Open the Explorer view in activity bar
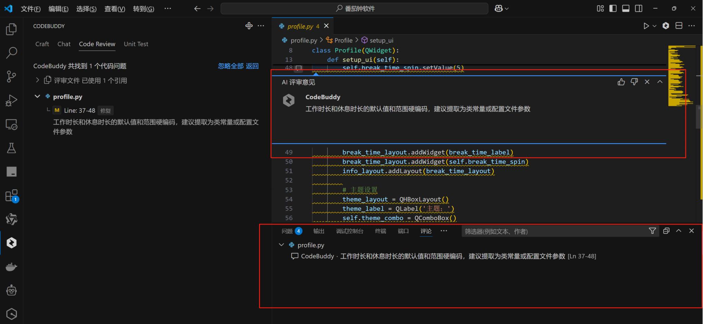Screen dimensions: 703x324 [x=11, y=29]
